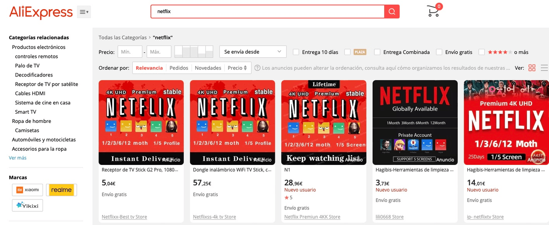This screenshot has height=225, width=549.
Task: Open Premium 4K UHD Netflix thumbnail
Action: tap(506, 123)
